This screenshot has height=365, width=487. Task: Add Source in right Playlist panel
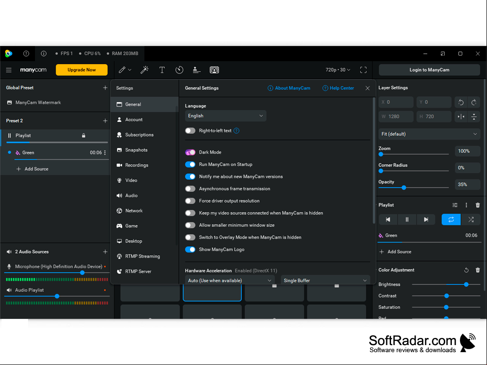[x=395, y=252]
